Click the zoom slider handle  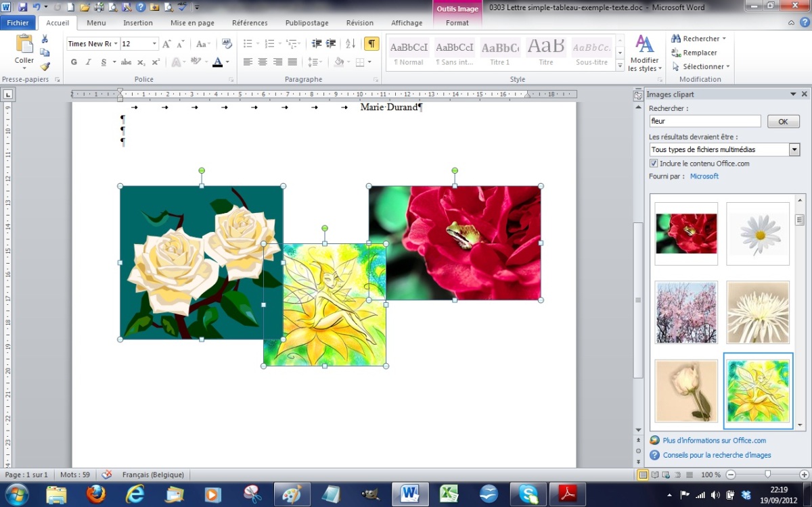tap(767, 475)
